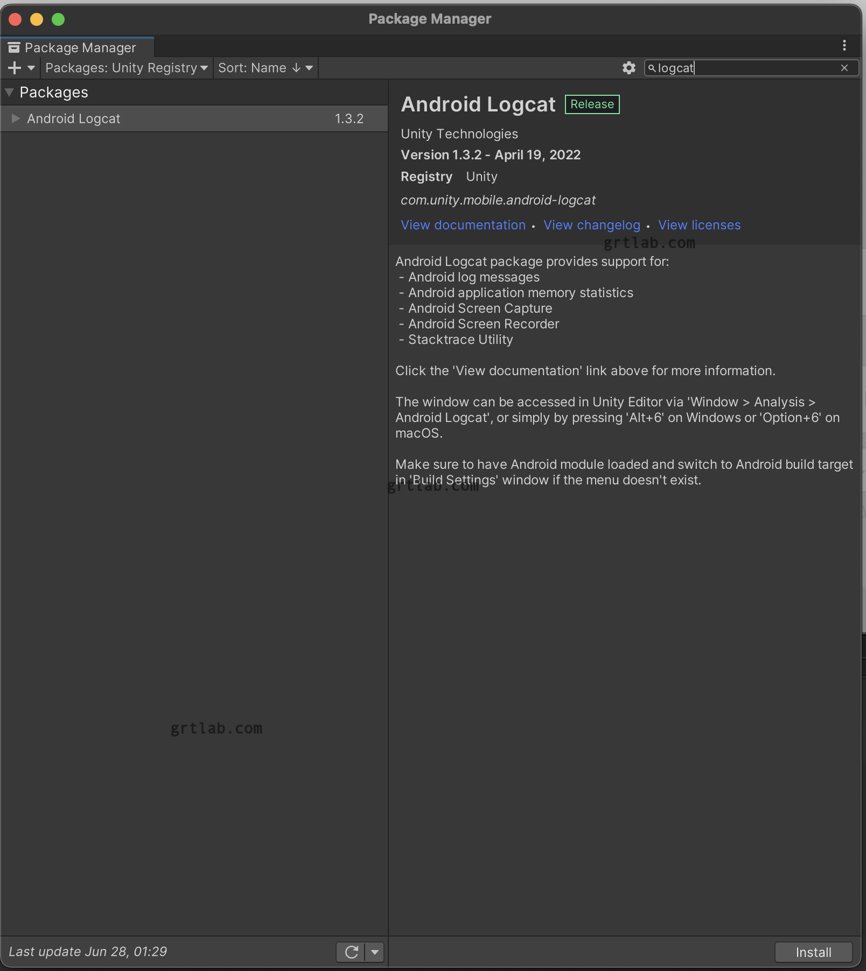The width and height of the screenshot is (866, 971).
Task: Clear the search field with X
Action: [x=844, y=68]
